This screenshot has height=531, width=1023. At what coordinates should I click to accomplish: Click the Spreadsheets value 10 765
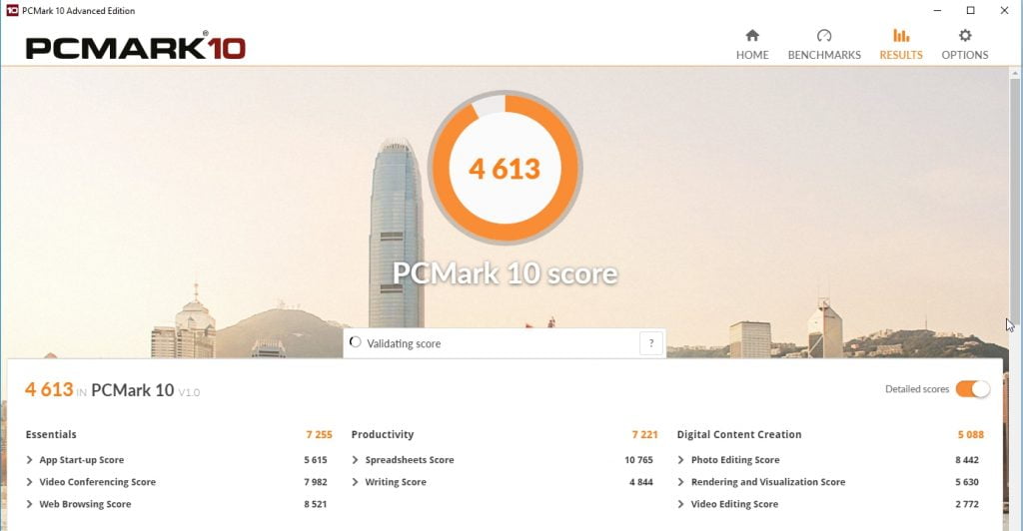(x=638, y=460)
